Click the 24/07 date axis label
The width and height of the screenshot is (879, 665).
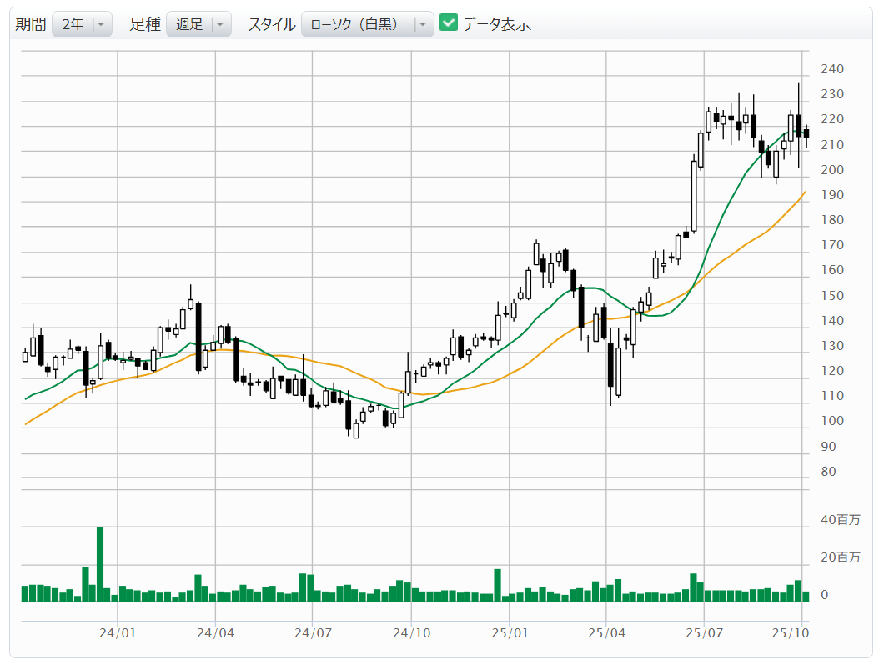point(312,632)
